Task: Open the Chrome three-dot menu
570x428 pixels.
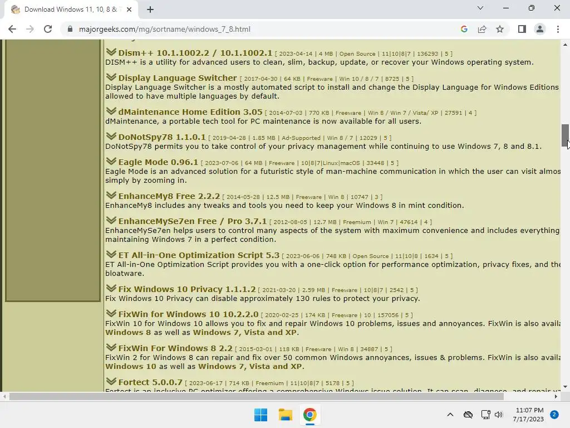Action: click(x=558, y=29)
